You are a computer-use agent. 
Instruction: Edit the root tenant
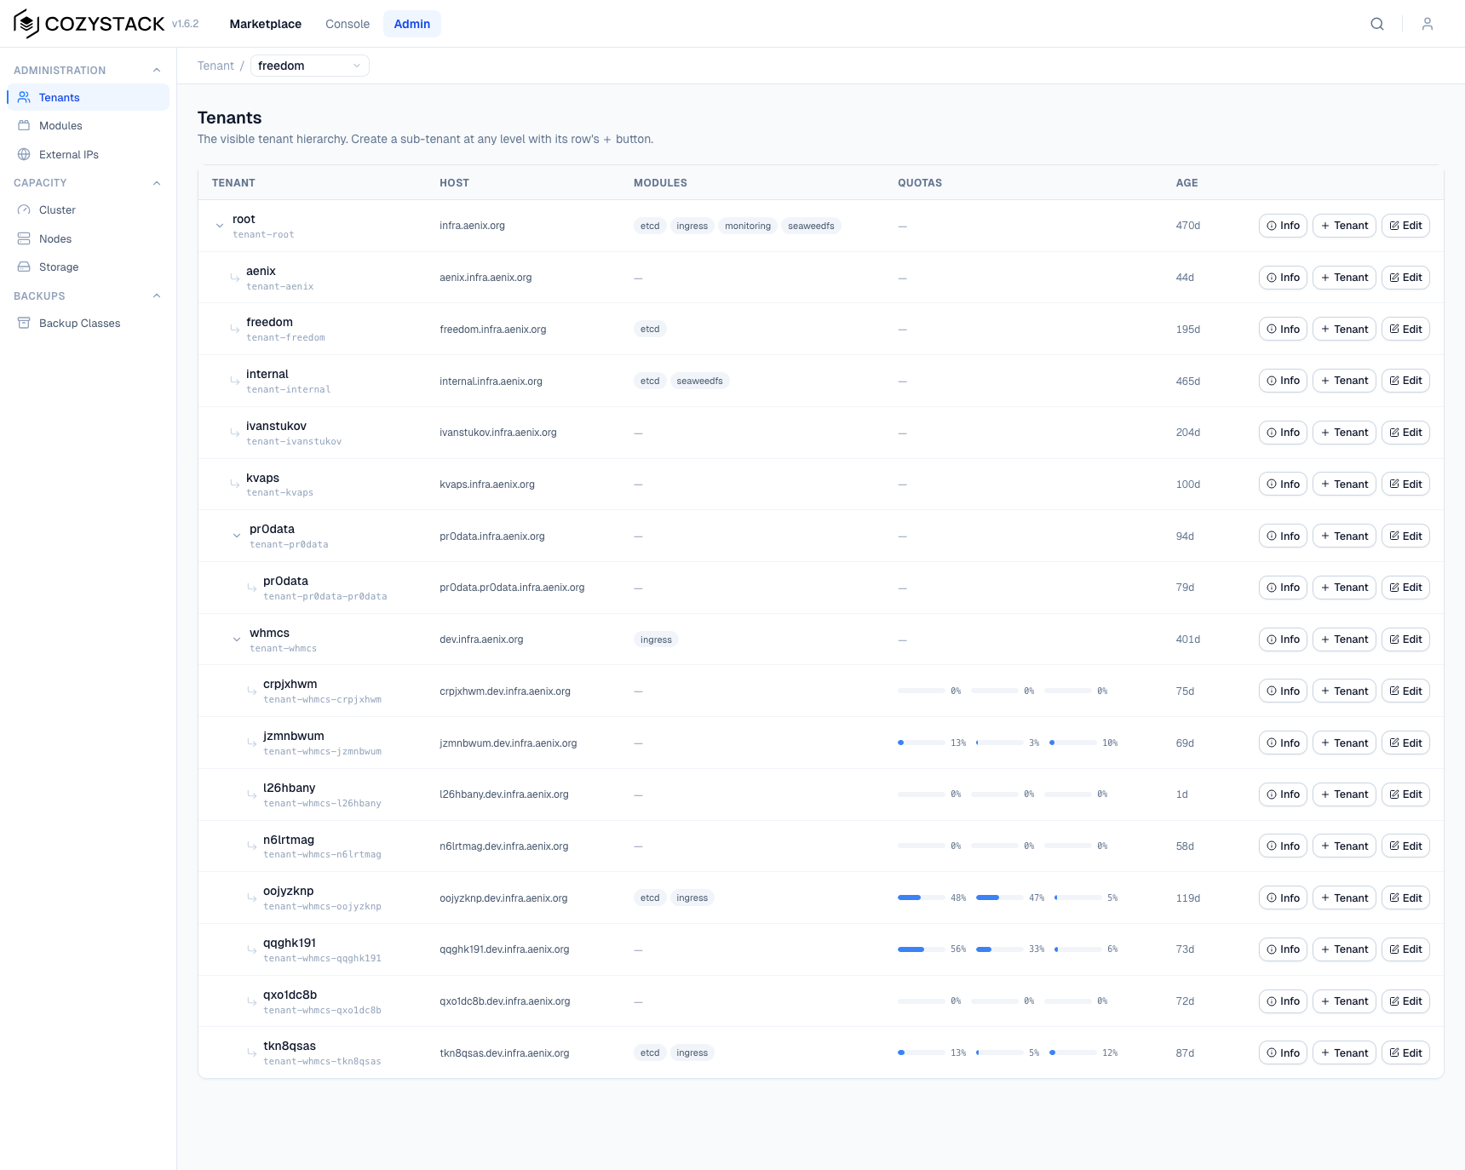coord(1405,226)
